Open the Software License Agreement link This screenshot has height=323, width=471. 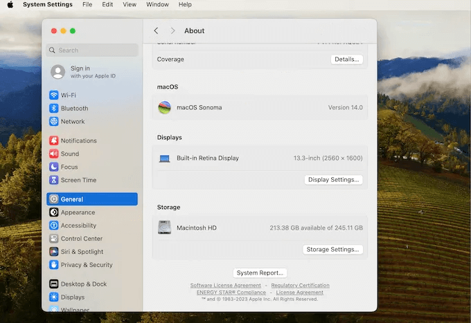click(x=226, y=286)
